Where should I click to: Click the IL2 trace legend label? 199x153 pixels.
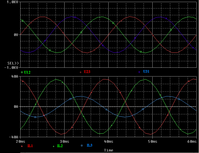pos(60,146)
